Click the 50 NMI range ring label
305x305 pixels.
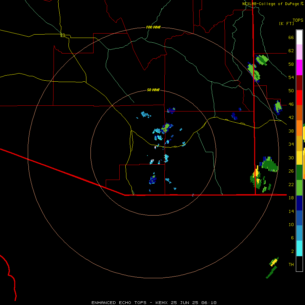153,90
